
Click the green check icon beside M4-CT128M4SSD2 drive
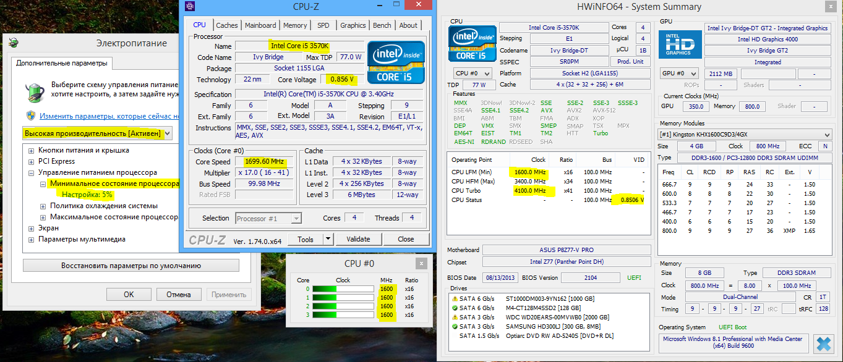[455, 308]
